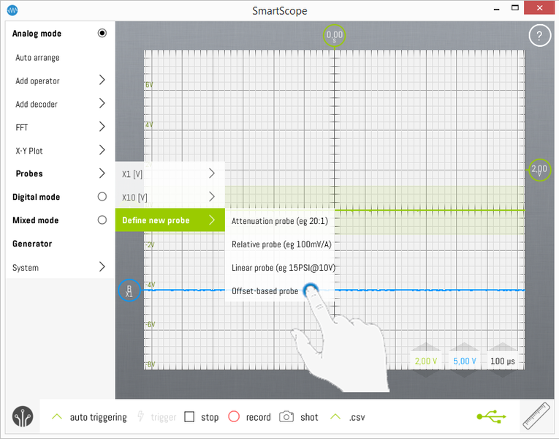The image size is (559, 439).
Task: Select the Analog mode radio button
Action: point(102,33)
